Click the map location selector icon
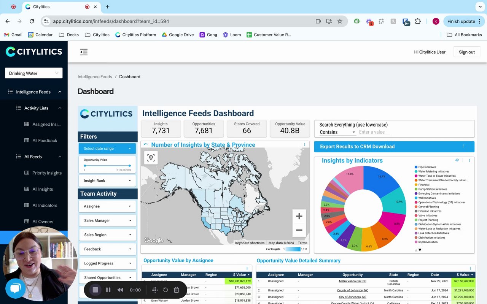The width and height of the screenshot is (487, 304). coord(151,158)
